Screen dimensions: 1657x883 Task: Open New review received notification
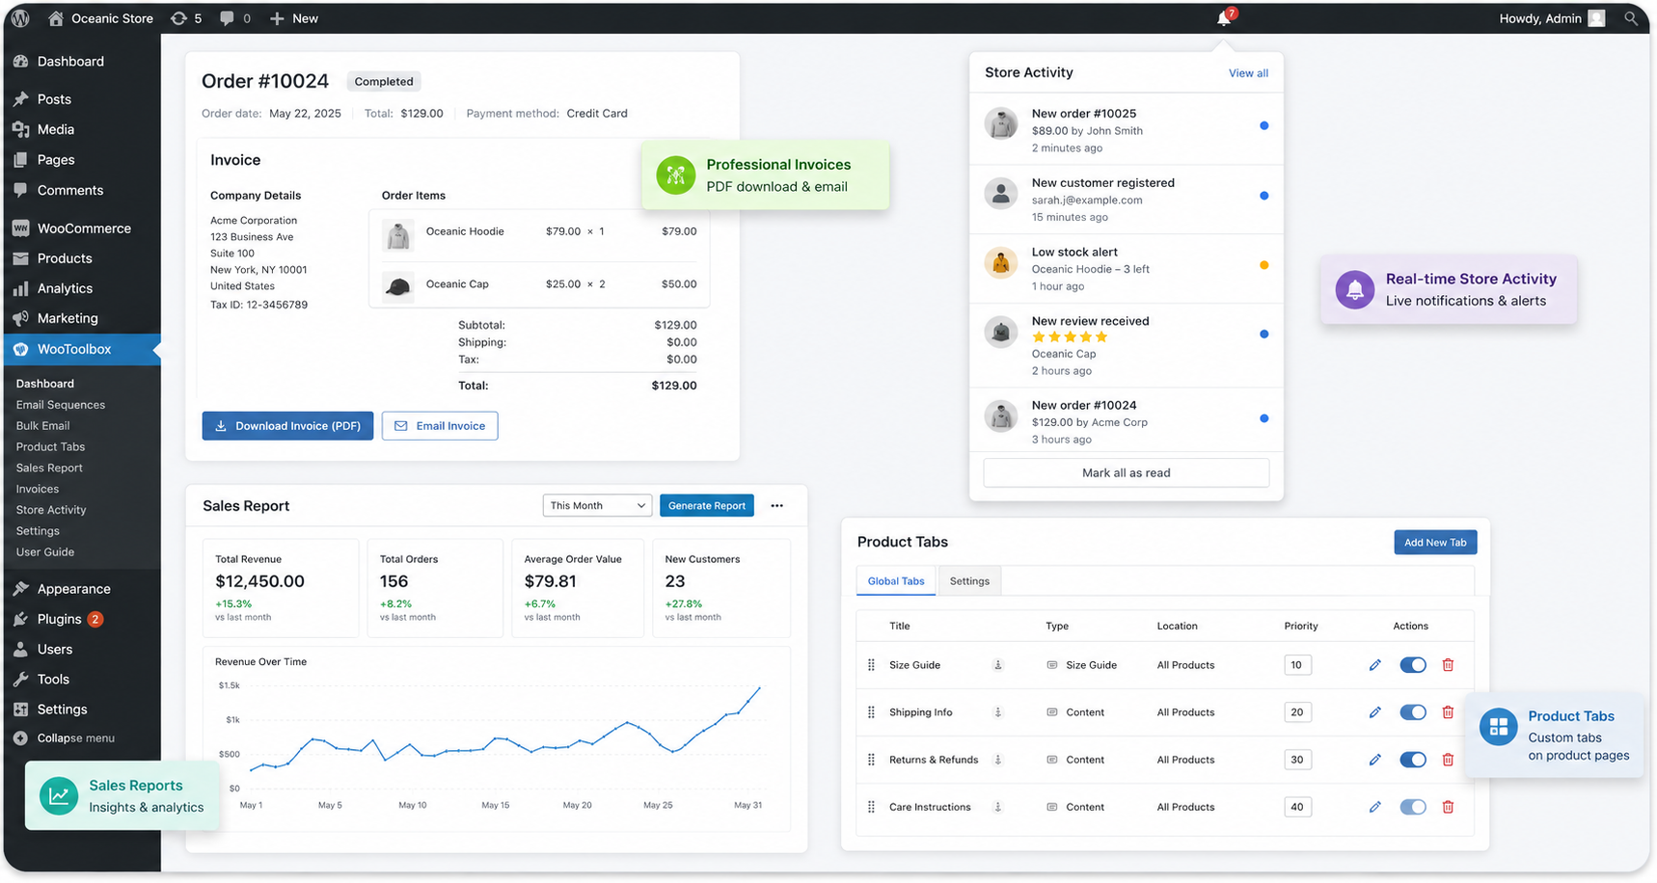click(x=1126, y=345)
